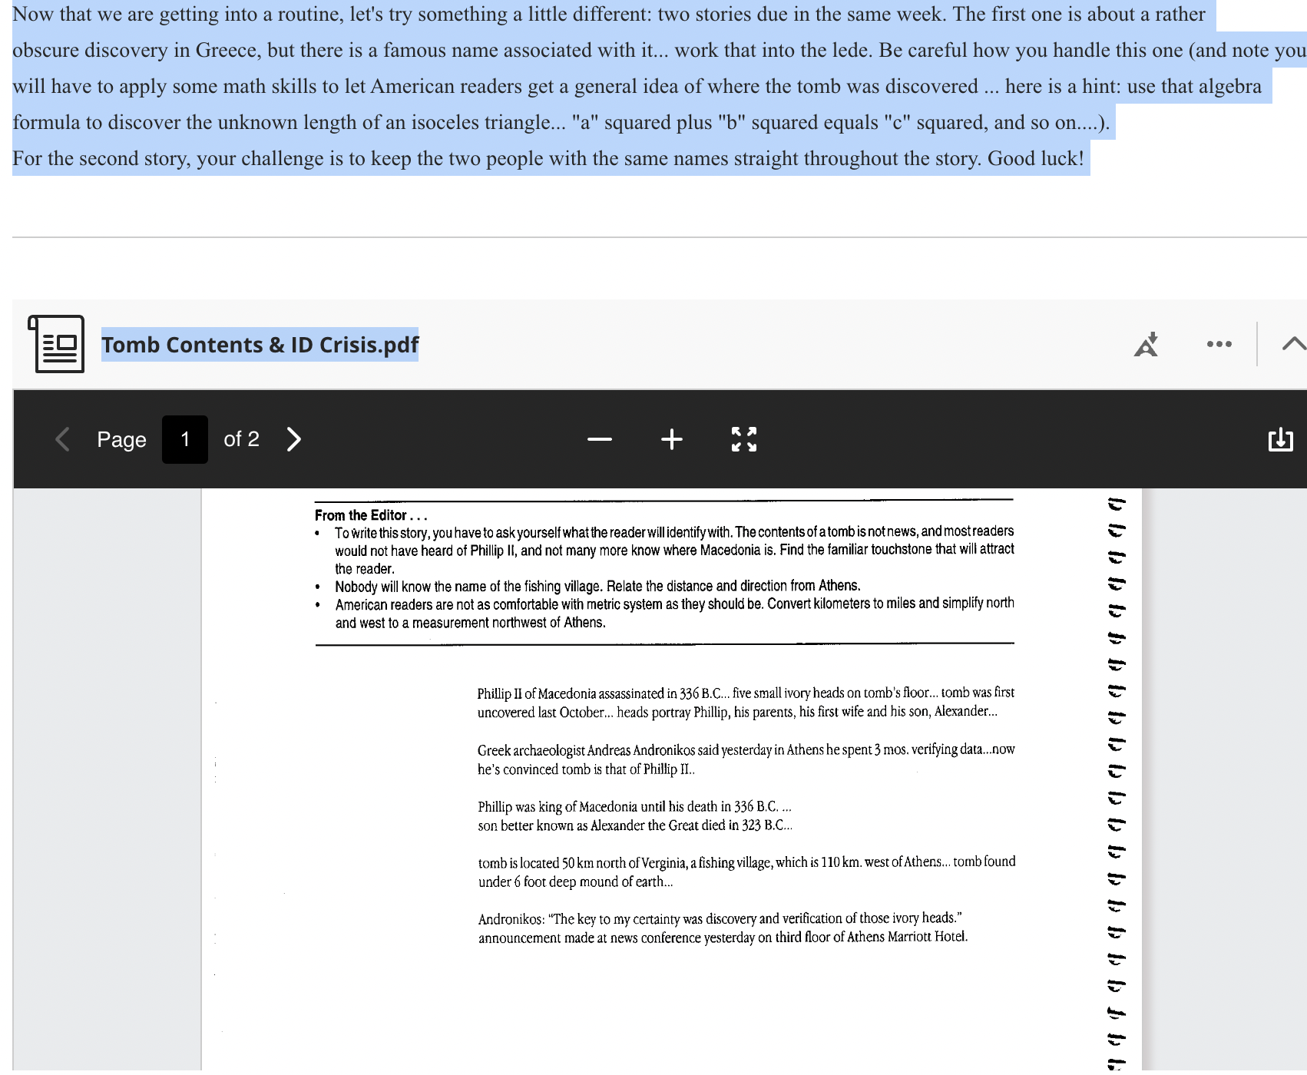Go to the previous PDF page
The image size is (1307, 1075).
click(63, 439)
